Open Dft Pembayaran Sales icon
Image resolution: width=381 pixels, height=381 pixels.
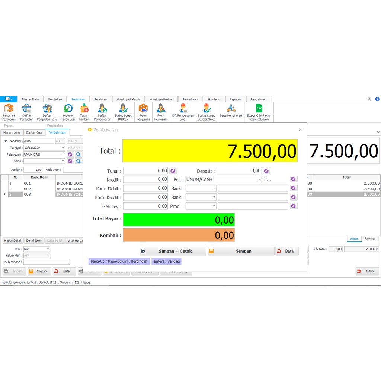pyautogui.click(x=183, y=112)
